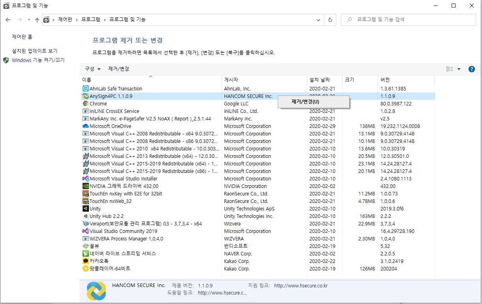Select Visual C++ 2015-2019 Redistributable (x64) row
Viewport: 482px width, 304px height.
point(257,164)
